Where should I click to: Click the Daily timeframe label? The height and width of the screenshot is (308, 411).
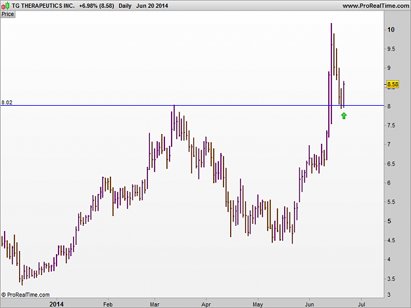125,6
